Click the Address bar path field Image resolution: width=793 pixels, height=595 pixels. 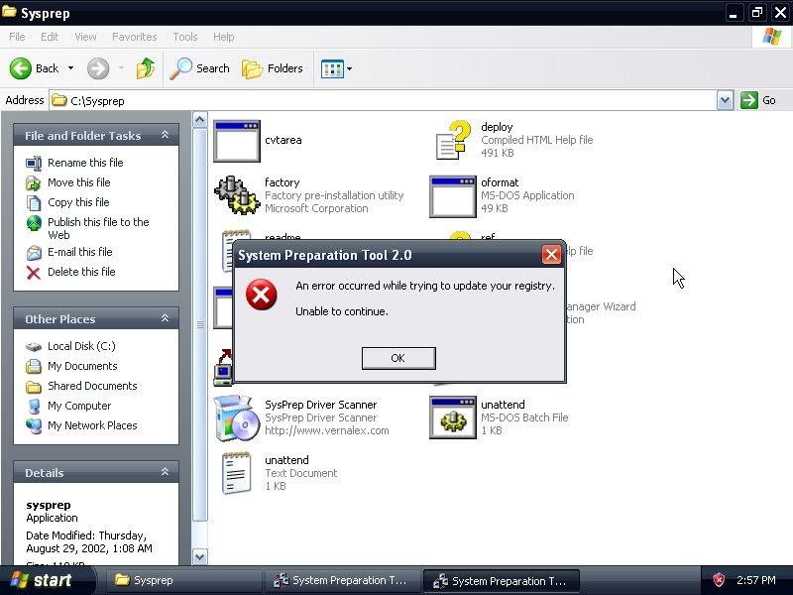coord(383,100)
